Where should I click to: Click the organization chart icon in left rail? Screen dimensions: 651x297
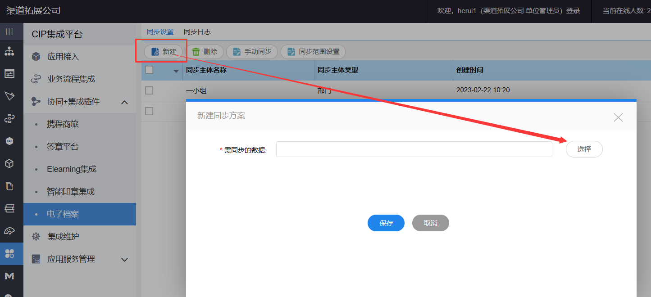tap(9, 51)
